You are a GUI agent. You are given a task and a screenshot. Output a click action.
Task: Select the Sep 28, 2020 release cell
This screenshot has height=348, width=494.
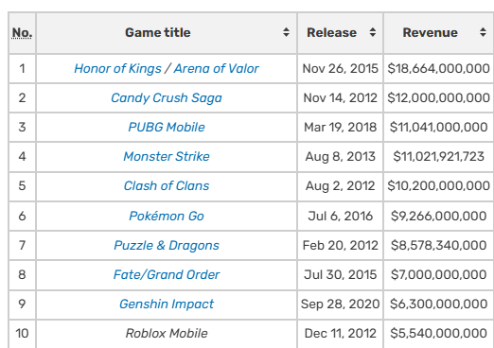(340, 304)
